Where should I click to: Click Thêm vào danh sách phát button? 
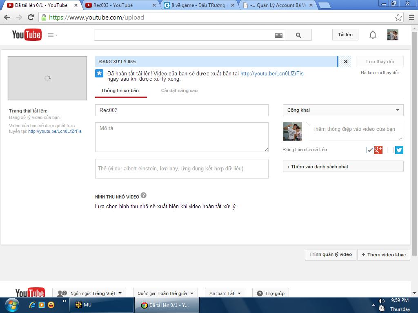[343, 167]
